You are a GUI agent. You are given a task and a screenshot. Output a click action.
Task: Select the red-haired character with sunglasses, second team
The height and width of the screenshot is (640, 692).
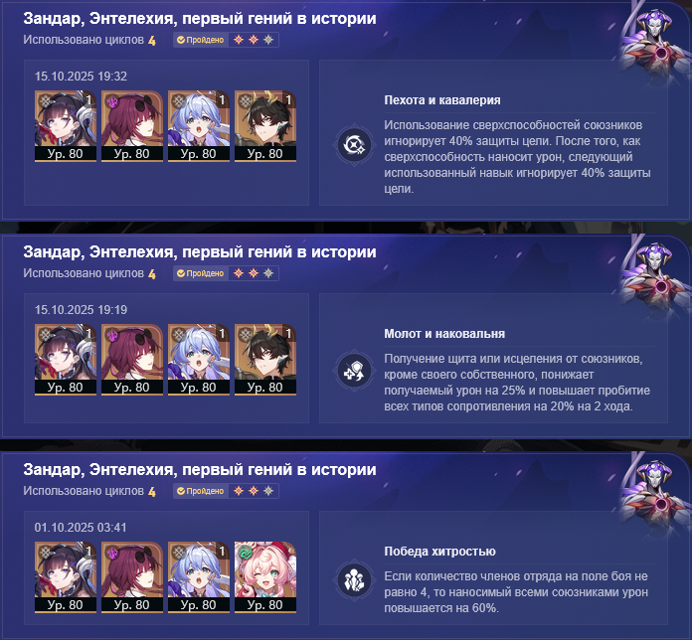coord(132,360)
